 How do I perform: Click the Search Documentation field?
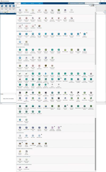pyautogui.click(x=92, y=3)
